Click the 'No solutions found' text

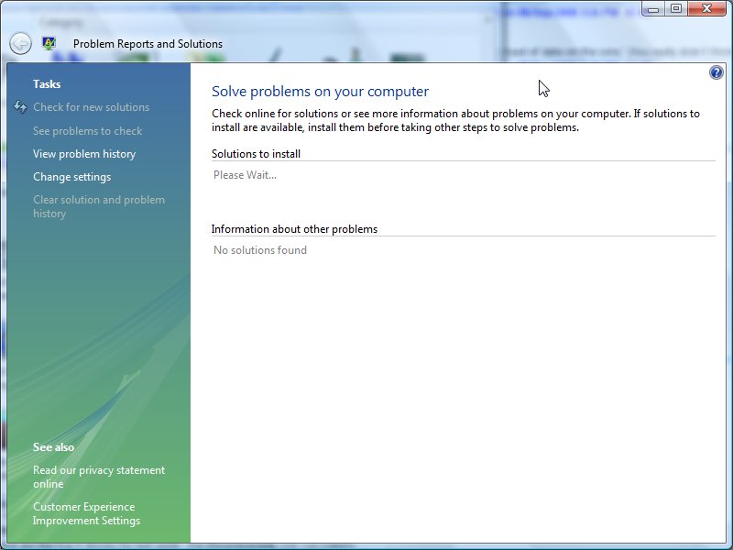260,250
